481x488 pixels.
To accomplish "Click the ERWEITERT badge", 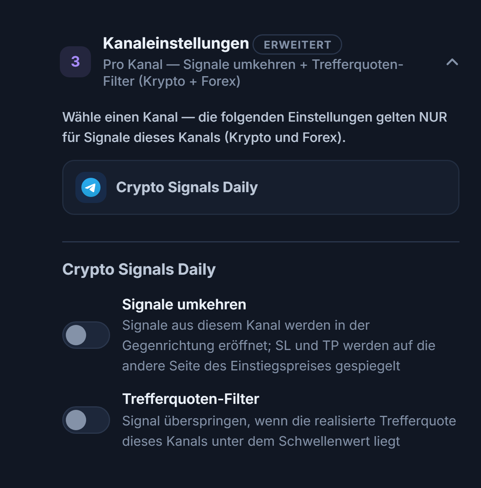I will 297,44.
